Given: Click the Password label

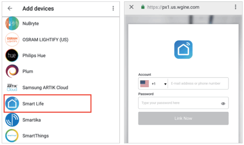Looking at the screenshot, I should click(146, 94).
